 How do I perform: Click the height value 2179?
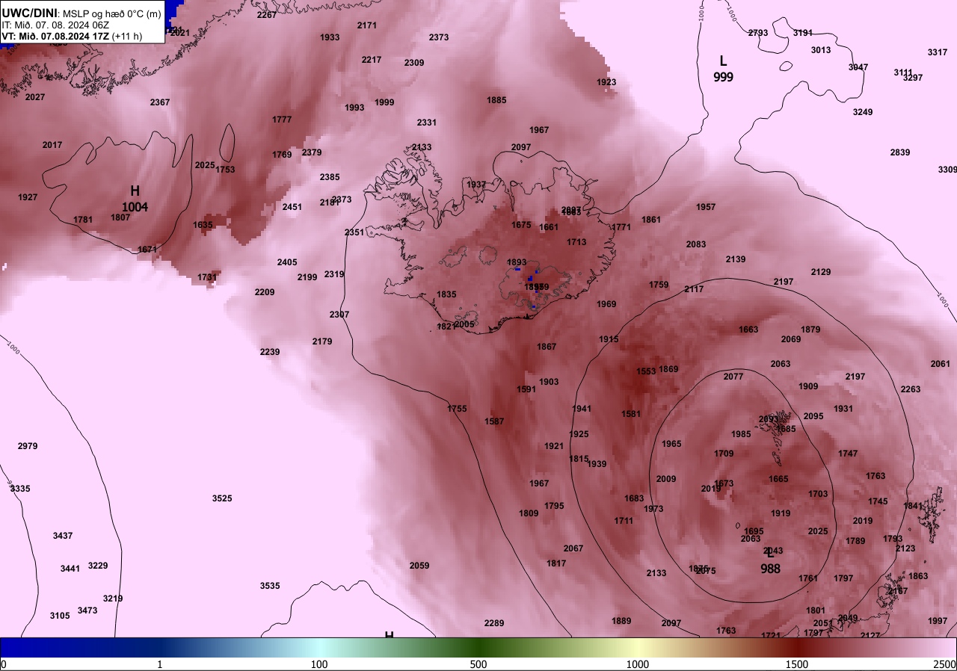coord(322,341)
